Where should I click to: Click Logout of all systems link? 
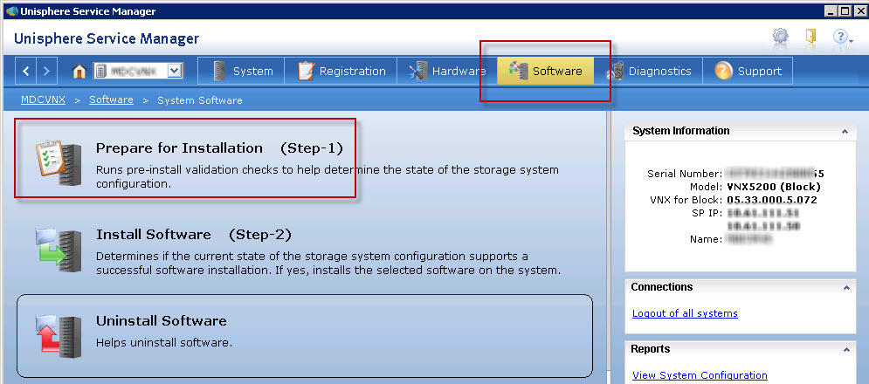685,313
